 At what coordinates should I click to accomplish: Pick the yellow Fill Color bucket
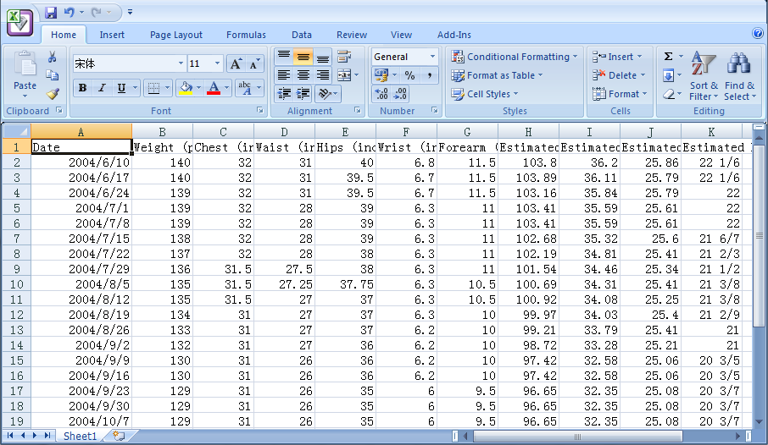pyautogui.click(x=186, y=88)
